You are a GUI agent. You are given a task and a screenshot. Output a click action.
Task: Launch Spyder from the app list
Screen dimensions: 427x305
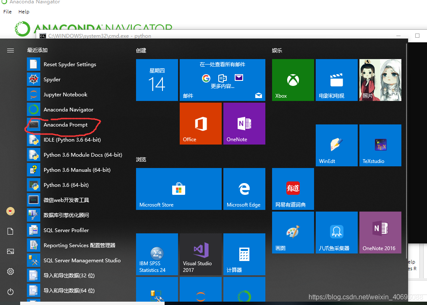[x=75, y=79]
